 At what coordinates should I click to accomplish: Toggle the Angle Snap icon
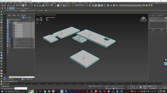pyautogui.click(x=64, y=5)
